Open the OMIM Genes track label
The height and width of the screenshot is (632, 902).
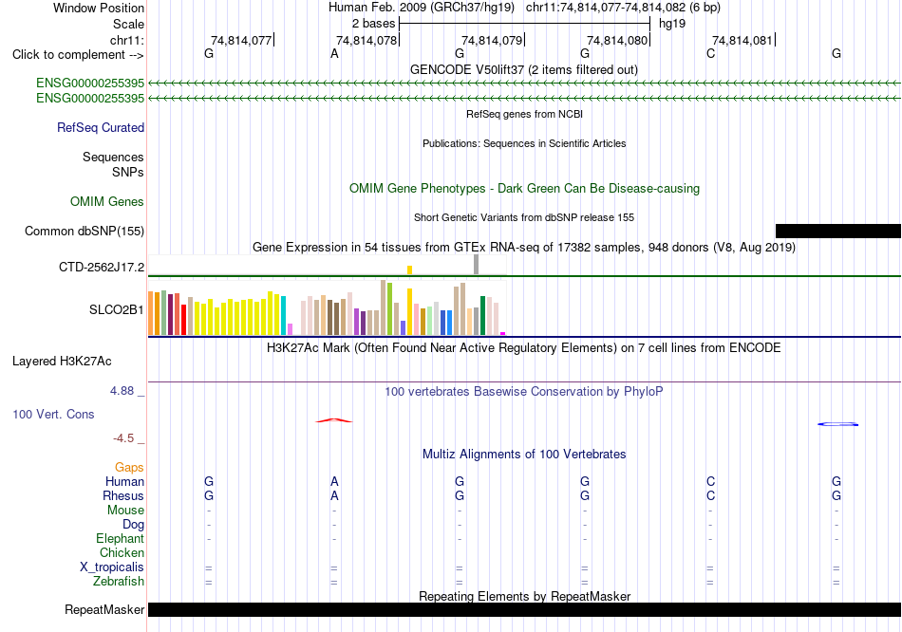point(107,202)
